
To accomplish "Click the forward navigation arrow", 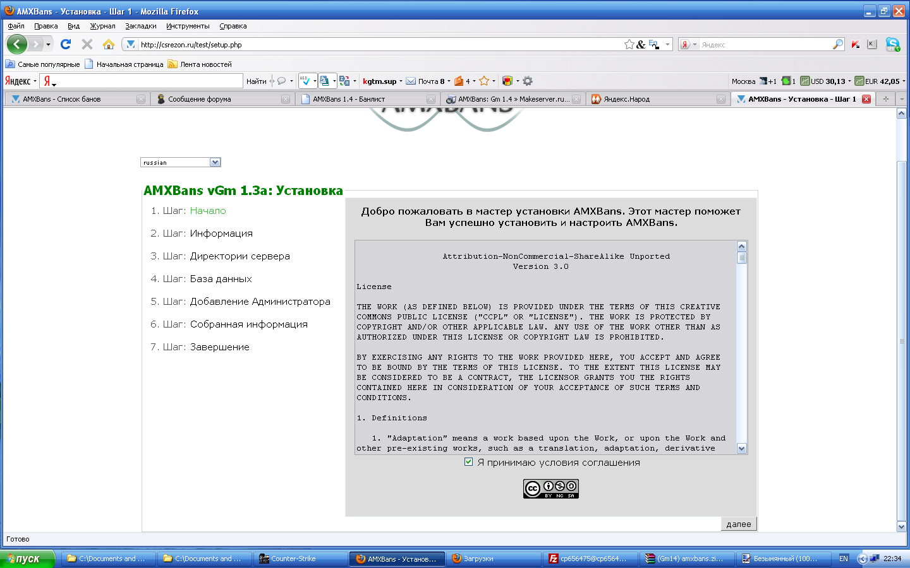I will pyautogui.click(x=36, y=44).
